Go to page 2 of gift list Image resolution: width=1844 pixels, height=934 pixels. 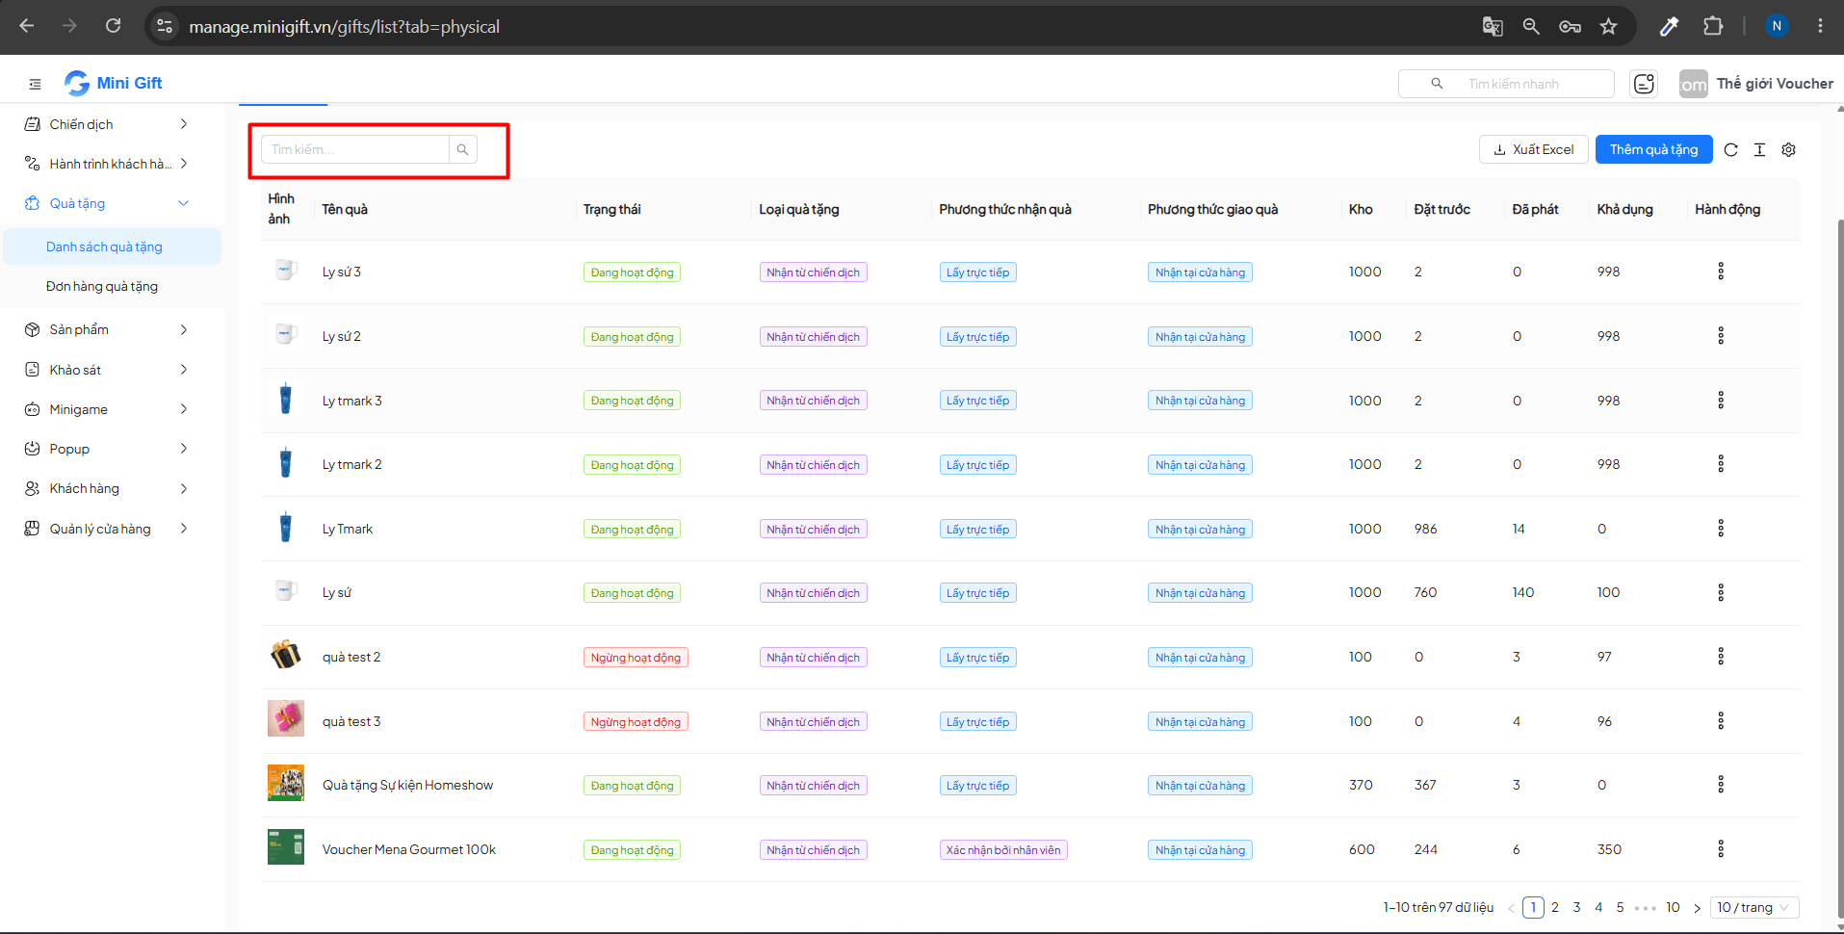(1554, 907)
